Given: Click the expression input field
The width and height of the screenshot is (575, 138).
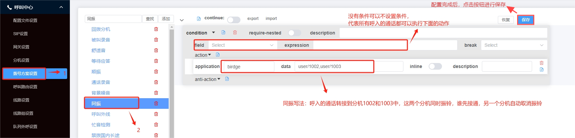Looking at the screenshot, I should click(359, 45).
